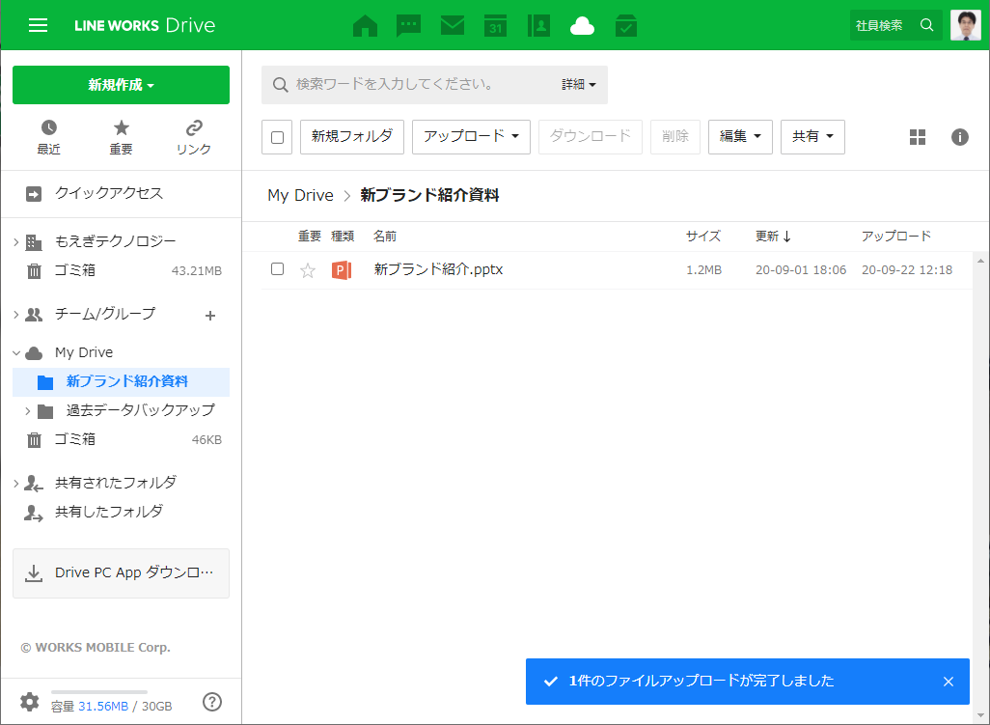The image size is (990, 725).
Task: Check the box for 新ブランド紹介.pptx
Action: (x=277, y=269)
